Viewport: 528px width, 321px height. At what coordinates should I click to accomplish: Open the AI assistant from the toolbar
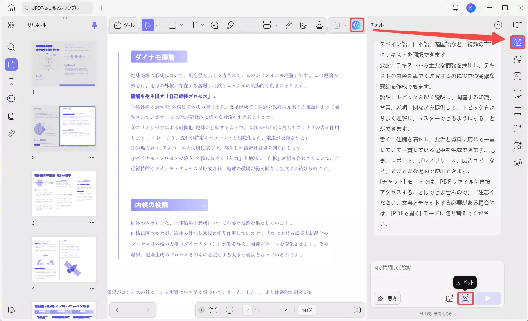(356, 25)
